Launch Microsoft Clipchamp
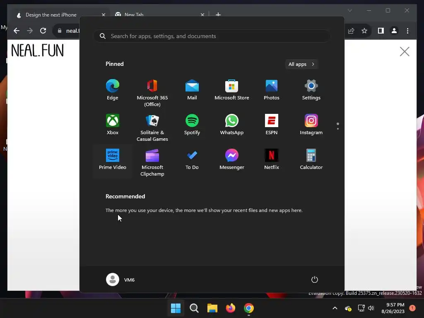Image resolution: width=424 pixels, height=318 pixels. pyautogui.click(x=152, y=162)
